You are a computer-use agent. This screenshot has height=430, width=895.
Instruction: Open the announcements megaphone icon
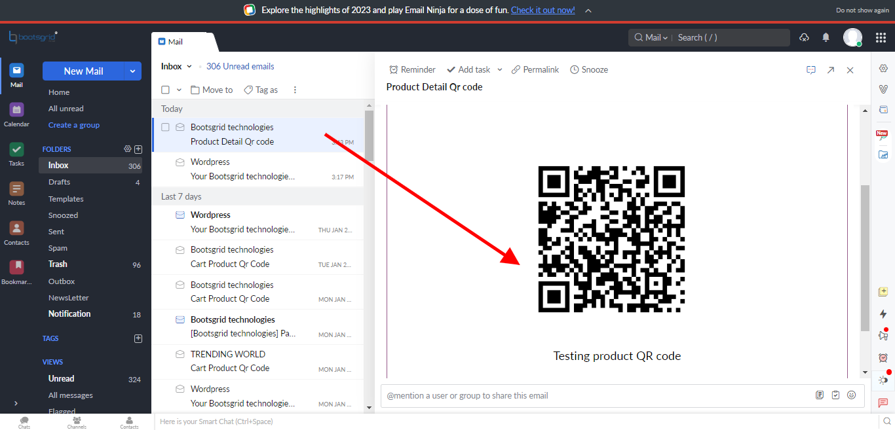coord(883,336)
